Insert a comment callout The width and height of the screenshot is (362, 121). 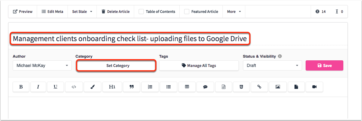pos(205,87)
